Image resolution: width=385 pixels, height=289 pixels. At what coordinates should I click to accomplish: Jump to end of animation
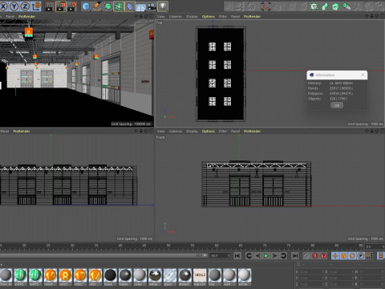[295, 256]
